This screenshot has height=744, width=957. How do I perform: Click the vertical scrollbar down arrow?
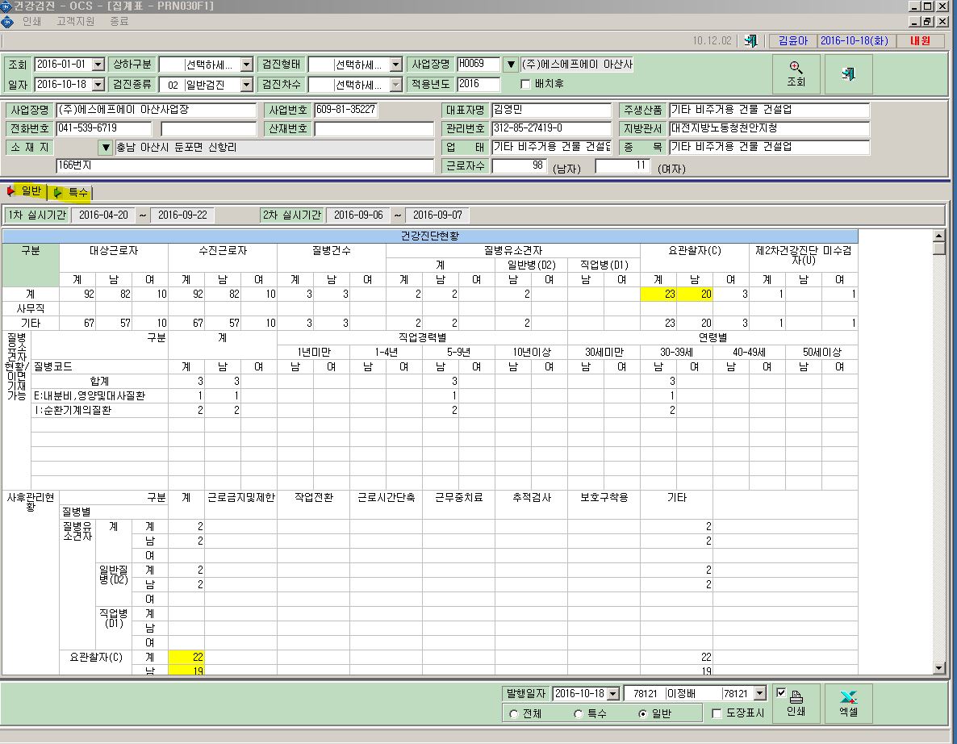pos(938,668)
